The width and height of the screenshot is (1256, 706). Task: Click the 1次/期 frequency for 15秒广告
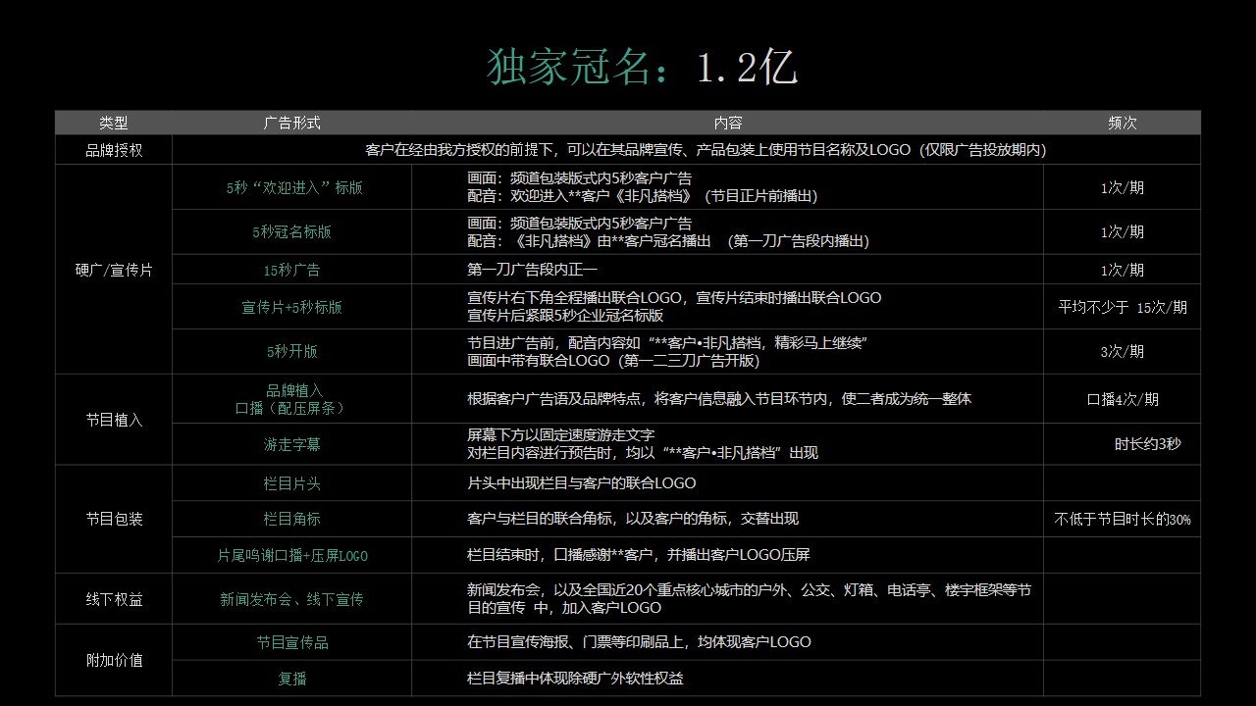[x=1122, y=270]
